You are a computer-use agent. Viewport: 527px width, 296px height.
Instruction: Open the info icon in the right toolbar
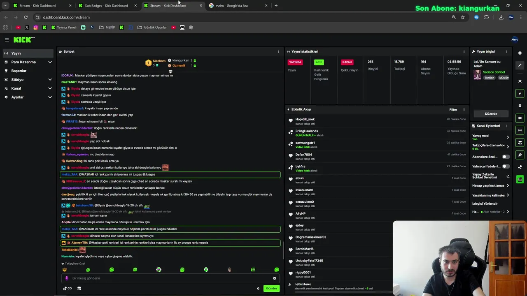(520, 53)
